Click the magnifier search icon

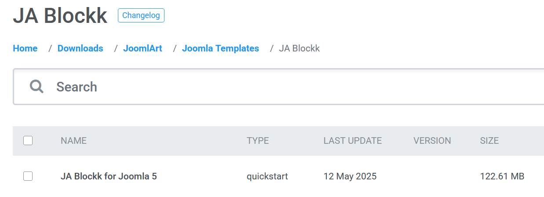coord(37,87)
